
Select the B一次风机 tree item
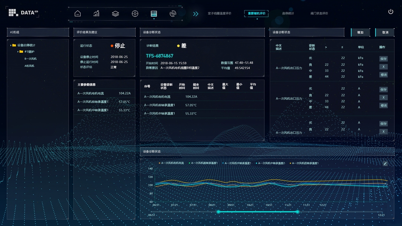click(x=31, y=59)
